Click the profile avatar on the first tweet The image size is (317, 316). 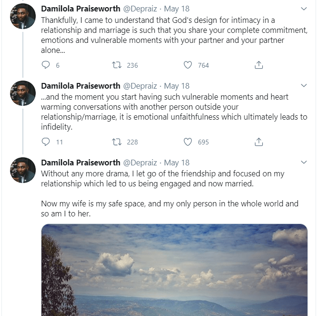23,16
